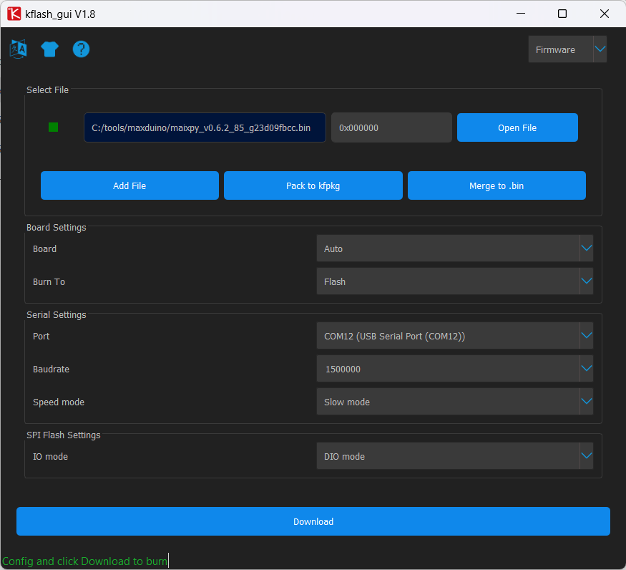Image resolution: width=626 pixels, height=570 pixels.
Task: Start burning with the Download button
Action: pos(313,521)
